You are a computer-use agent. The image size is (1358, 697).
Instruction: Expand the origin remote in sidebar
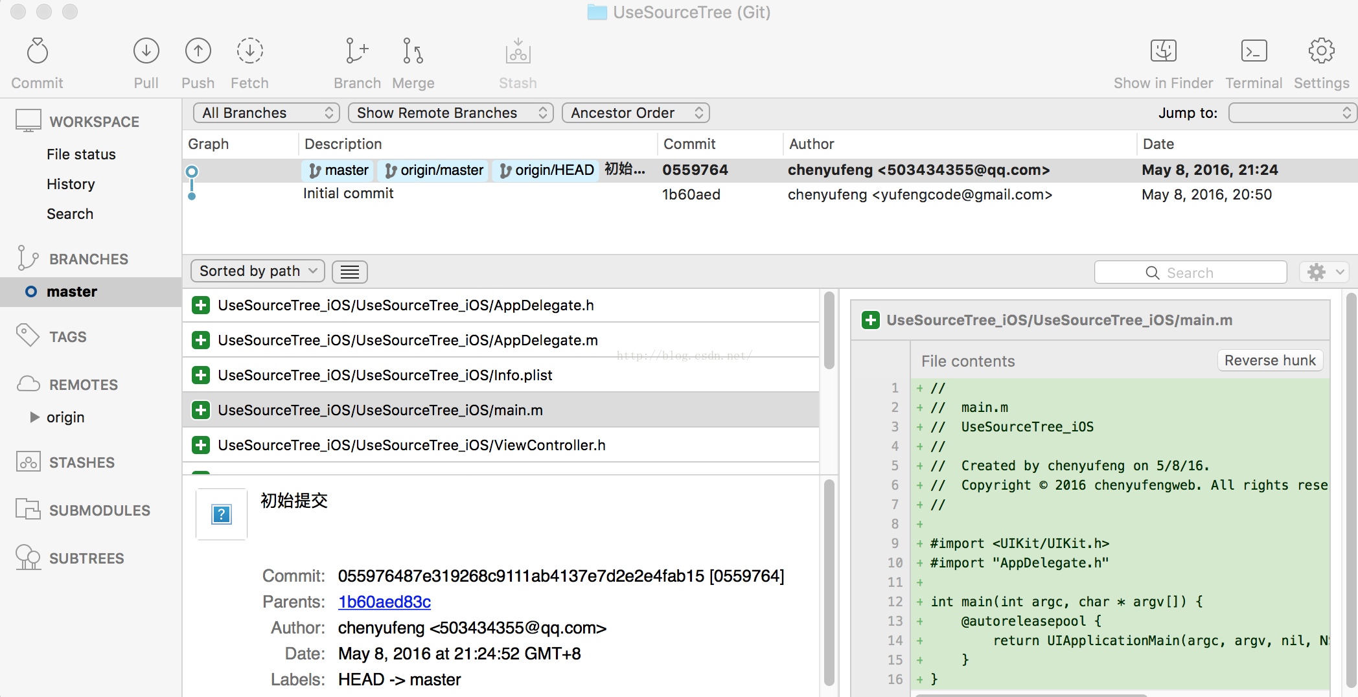coord(35,417)
